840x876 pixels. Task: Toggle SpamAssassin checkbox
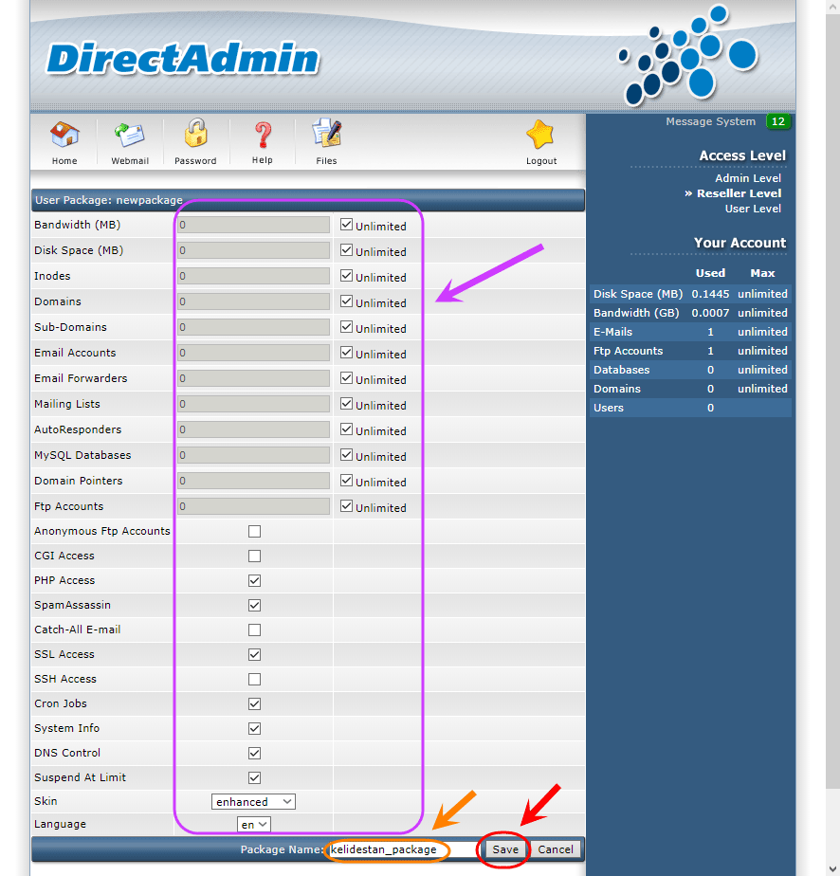point(255,605)
